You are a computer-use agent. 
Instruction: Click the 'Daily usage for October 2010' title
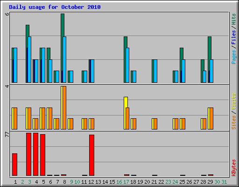pos(55,7)
